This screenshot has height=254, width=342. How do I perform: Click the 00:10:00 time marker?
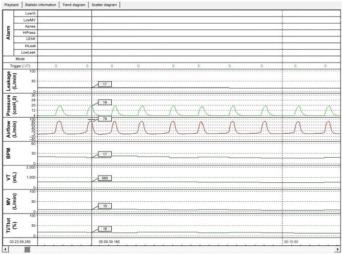(x=291, y=242)
